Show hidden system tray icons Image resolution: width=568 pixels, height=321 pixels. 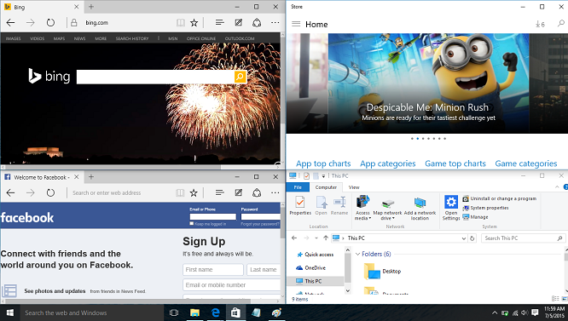tap(495, 312)
